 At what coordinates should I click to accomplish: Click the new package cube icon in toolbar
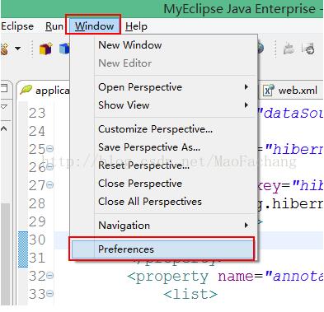[x=45, y=49]
